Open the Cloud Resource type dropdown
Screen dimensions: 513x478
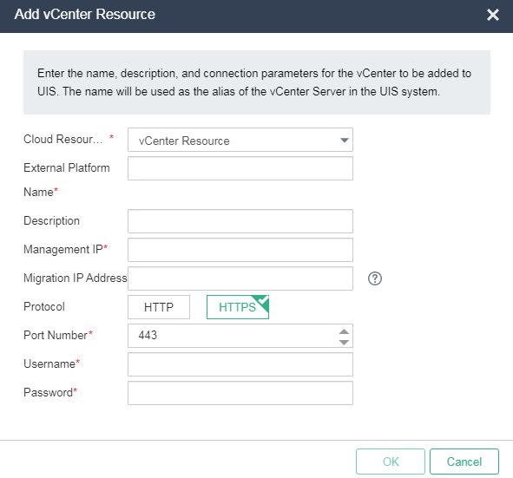coord(240,140)
